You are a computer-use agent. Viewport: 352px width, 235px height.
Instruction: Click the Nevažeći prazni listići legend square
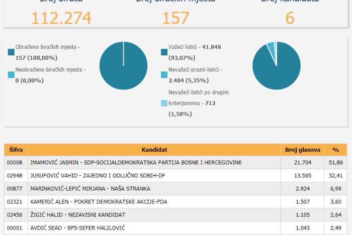pos(164,75)
